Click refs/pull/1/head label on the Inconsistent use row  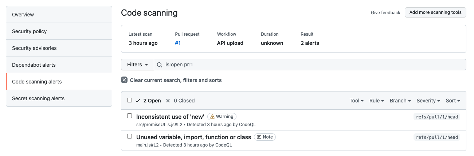[437, 117]
